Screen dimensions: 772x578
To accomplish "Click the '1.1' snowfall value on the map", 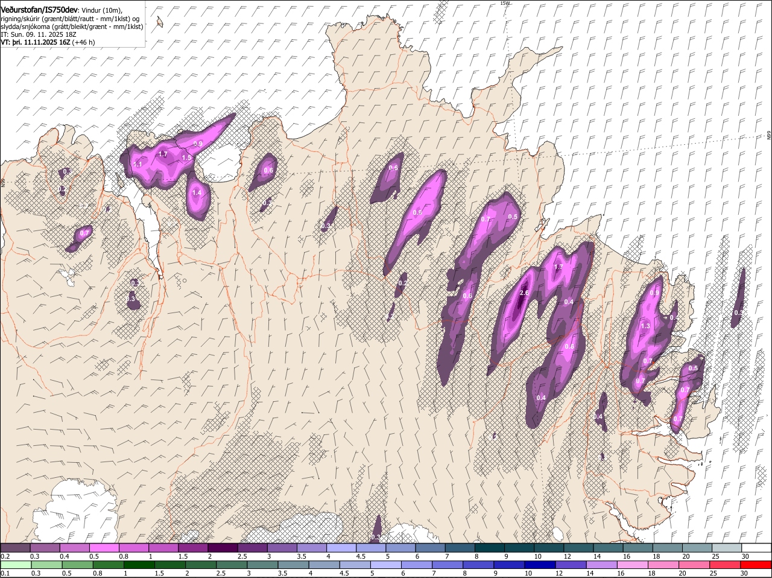I will tap(138, 164).
